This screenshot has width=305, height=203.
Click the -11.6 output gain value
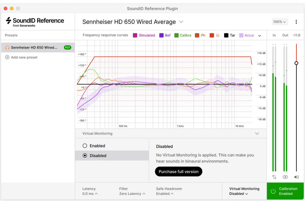point(296,35)
